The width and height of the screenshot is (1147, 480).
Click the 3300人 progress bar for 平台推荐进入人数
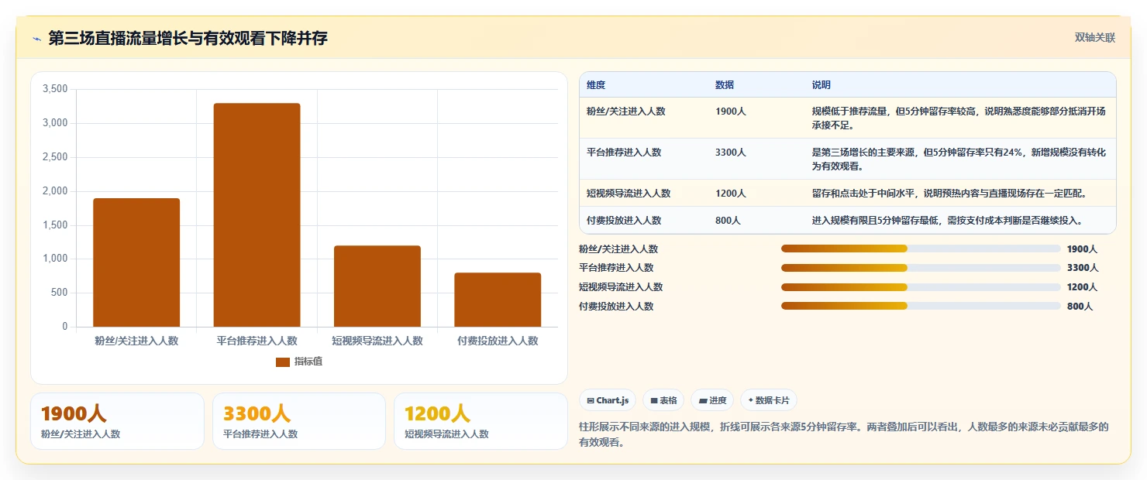pos(921,268)
